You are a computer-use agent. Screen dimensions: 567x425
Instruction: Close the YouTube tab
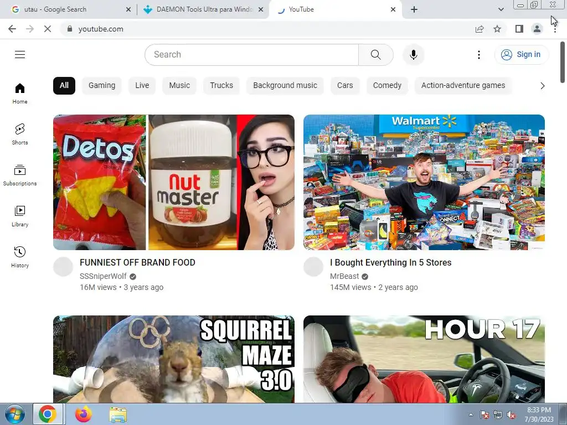[x=393, y=9]
